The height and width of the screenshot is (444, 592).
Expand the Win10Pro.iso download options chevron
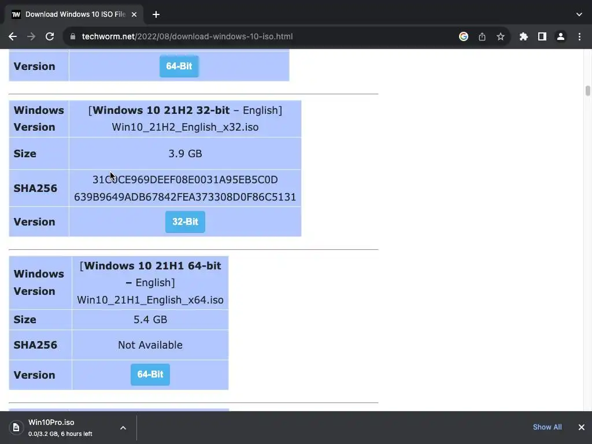[123, 428]
